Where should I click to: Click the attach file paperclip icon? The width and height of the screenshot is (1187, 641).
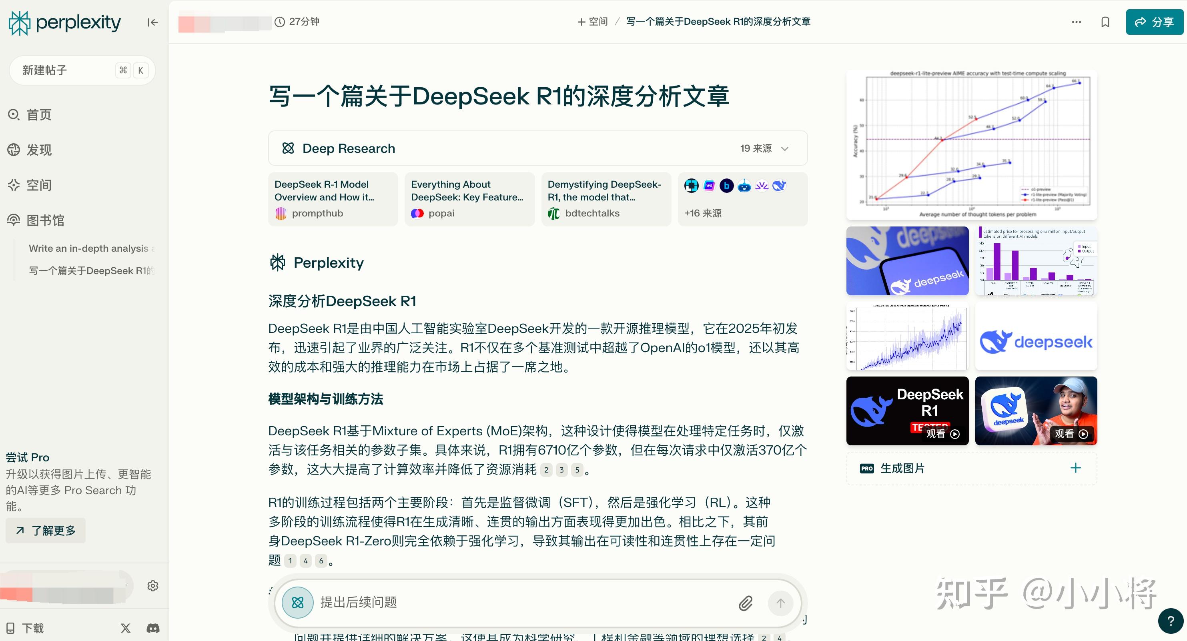tap(745, 603)
